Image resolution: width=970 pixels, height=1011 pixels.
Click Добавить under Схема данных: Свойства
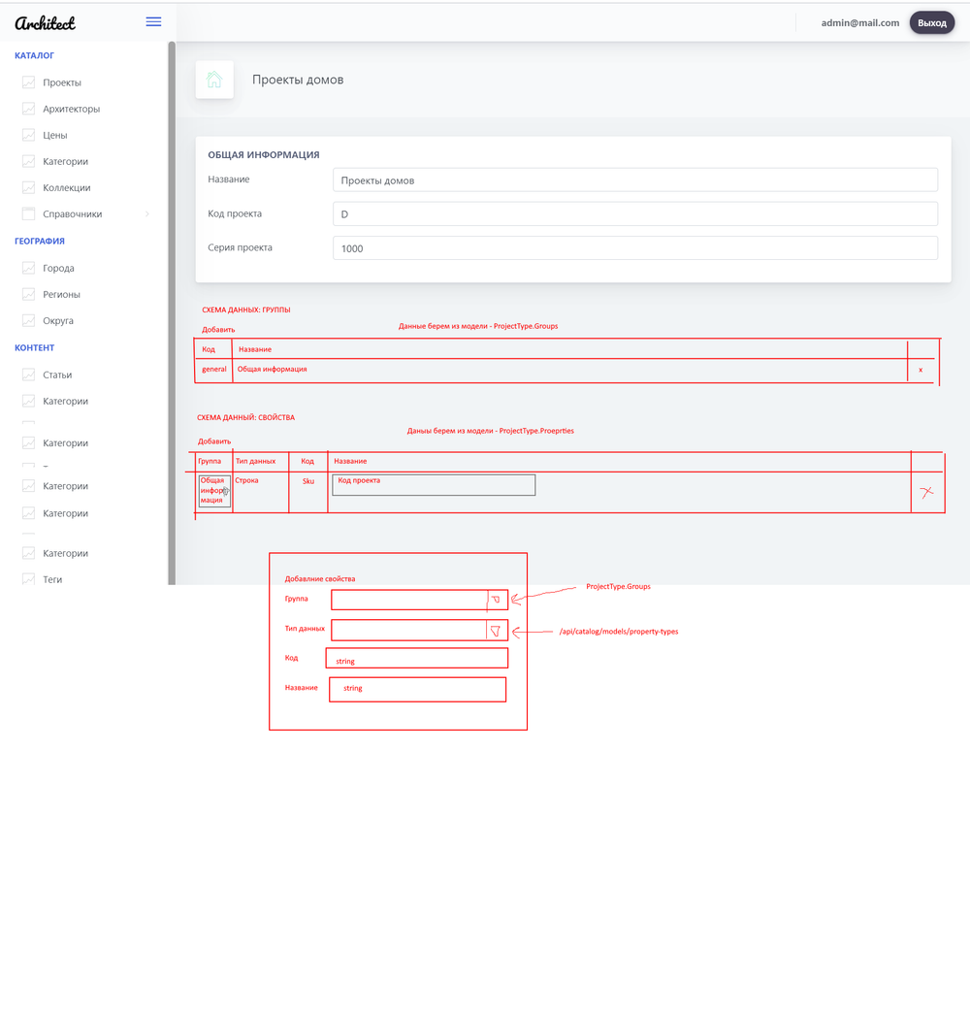point(214,441)
